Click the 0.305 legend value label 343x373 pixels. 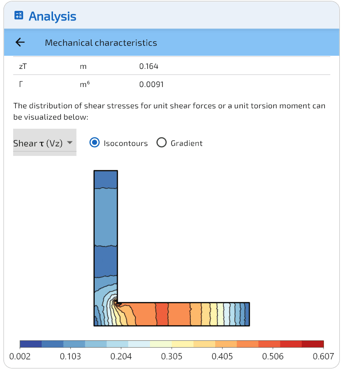click(172, 356)
